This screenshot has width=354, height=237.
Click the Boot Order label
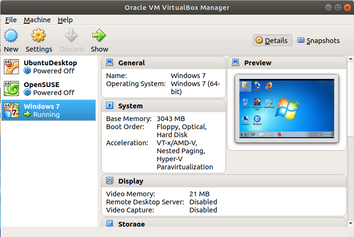coord(125,127)
